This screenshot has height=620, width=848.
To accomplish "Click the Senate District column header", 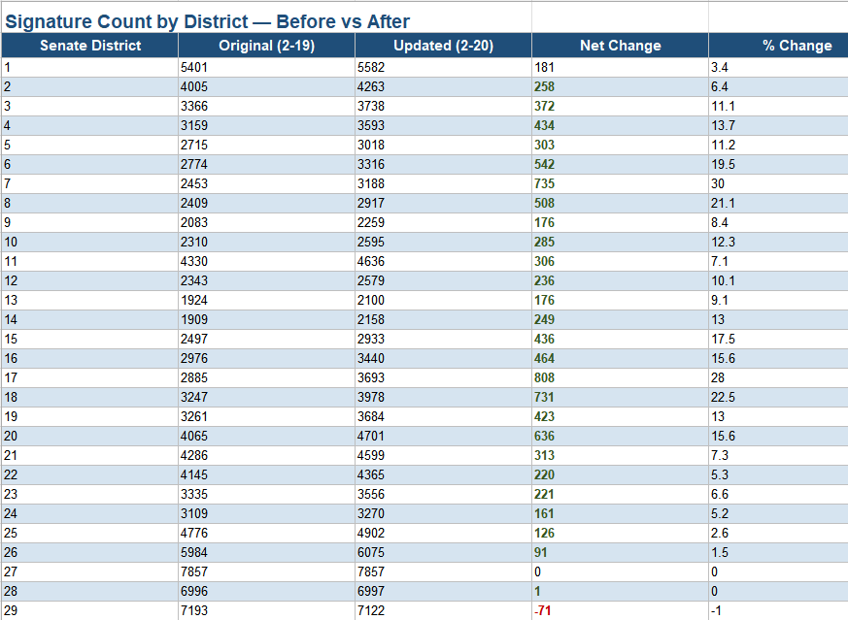I will click(x=89, y=46).
